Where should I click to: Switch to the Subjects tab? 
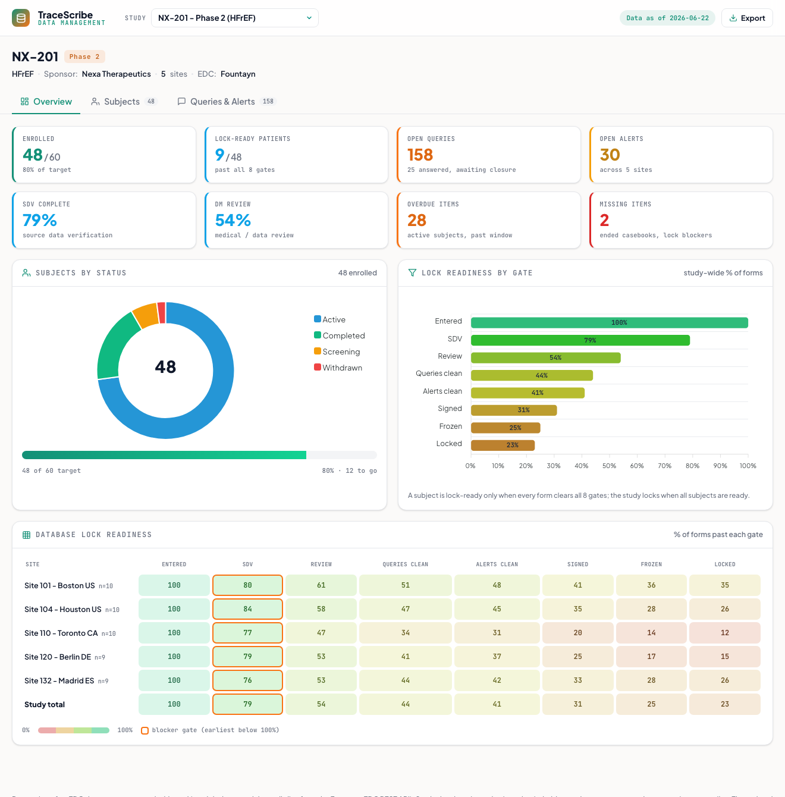pyautogui.click(x=124, y=102)
